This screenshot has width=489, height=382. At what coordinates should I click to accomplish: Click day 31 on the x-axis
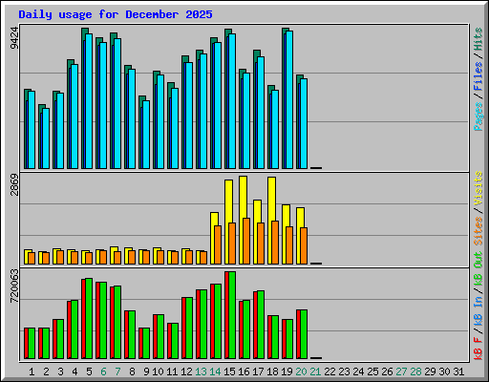[x=458, y=371]
